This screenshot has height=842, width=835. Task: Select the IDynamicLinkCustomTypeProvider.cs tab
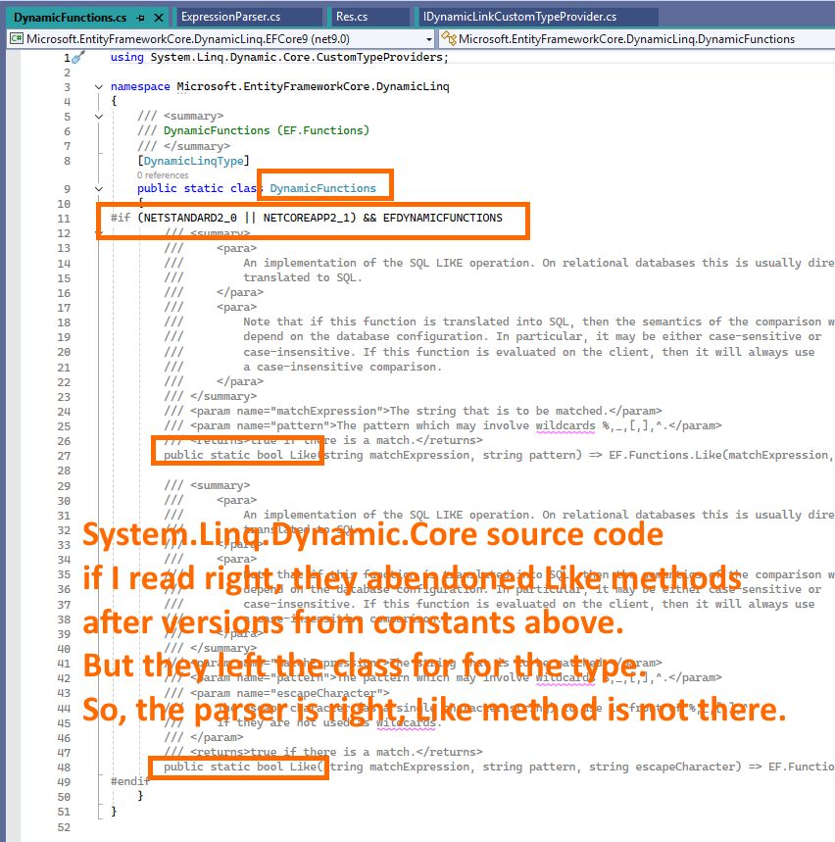click(519, 18)
